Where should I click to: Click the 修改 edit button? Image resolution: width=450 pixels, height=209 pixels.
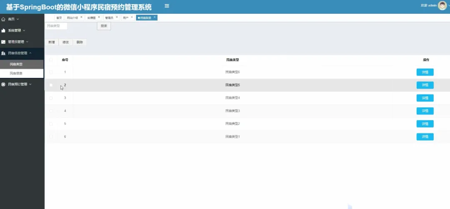66,42
